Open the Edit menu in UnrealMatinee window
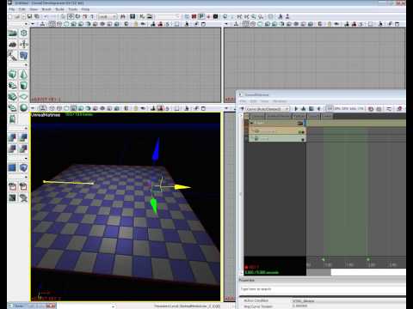 coord(254,101)
